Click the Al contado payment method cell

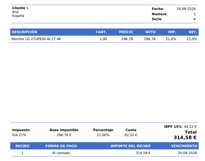tap(61, 153)
